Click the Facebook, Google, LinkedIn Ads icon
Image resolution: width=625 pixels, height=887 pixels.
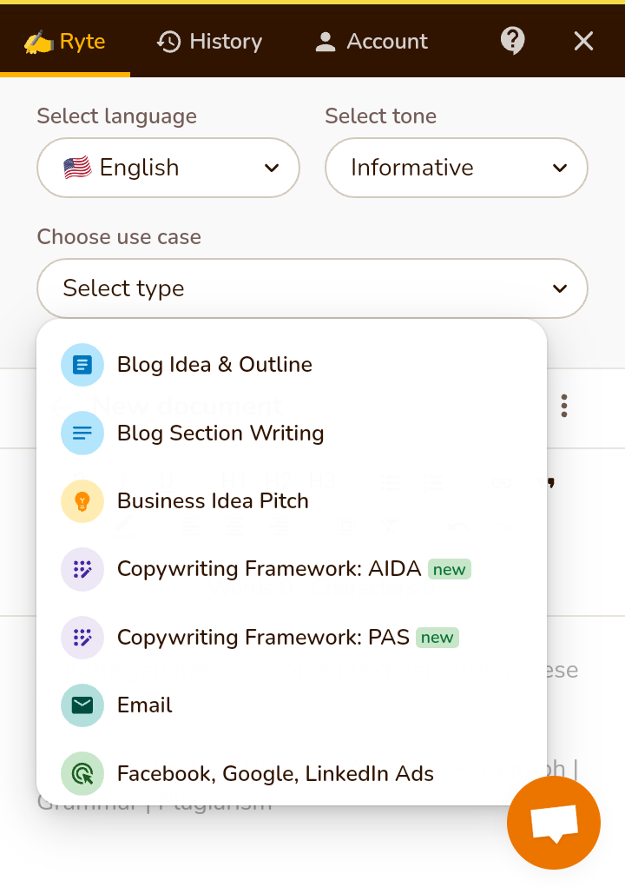[82, 773]
